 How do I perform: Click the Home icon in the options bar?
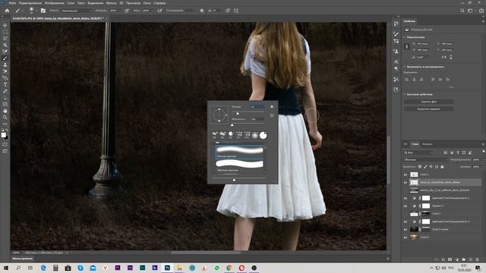(x=7, y=11)
